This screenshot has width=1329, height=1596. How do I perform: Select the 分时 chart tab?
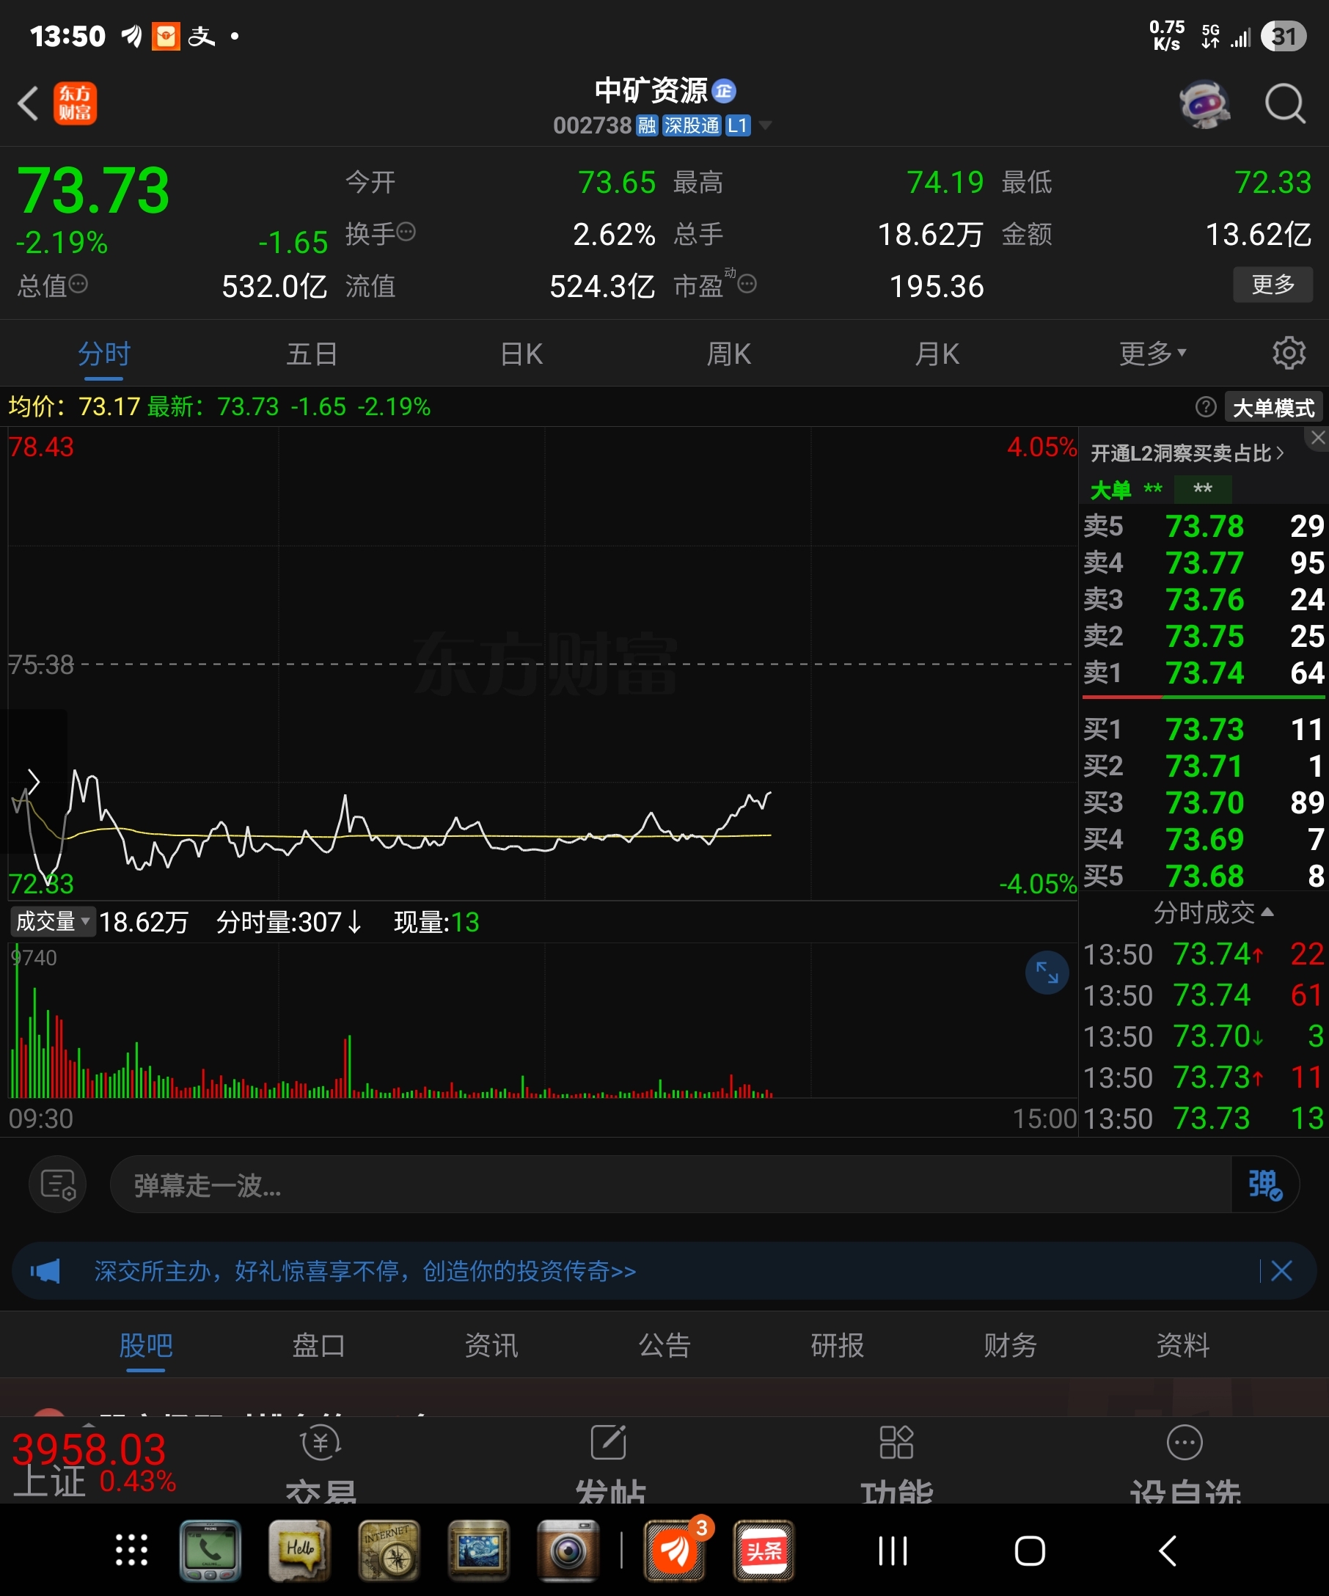pyautogui.click(x=104, y=354)
